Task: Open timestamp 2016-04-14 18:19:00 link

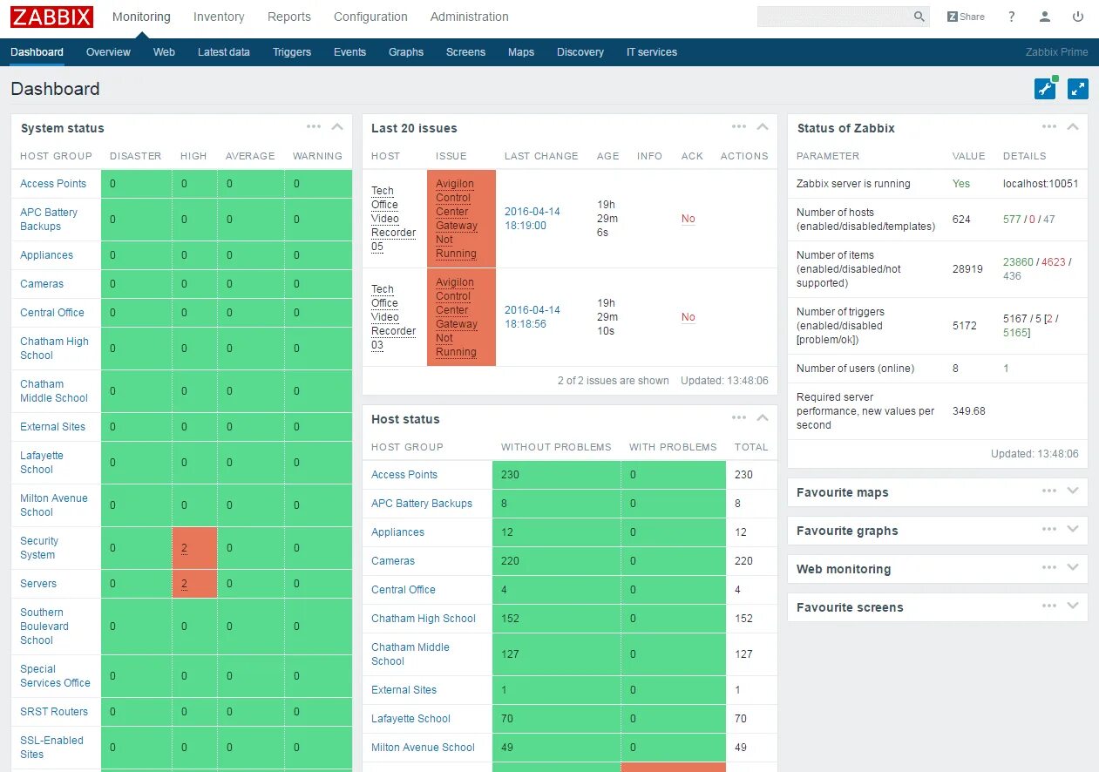Action: (533, 219)
